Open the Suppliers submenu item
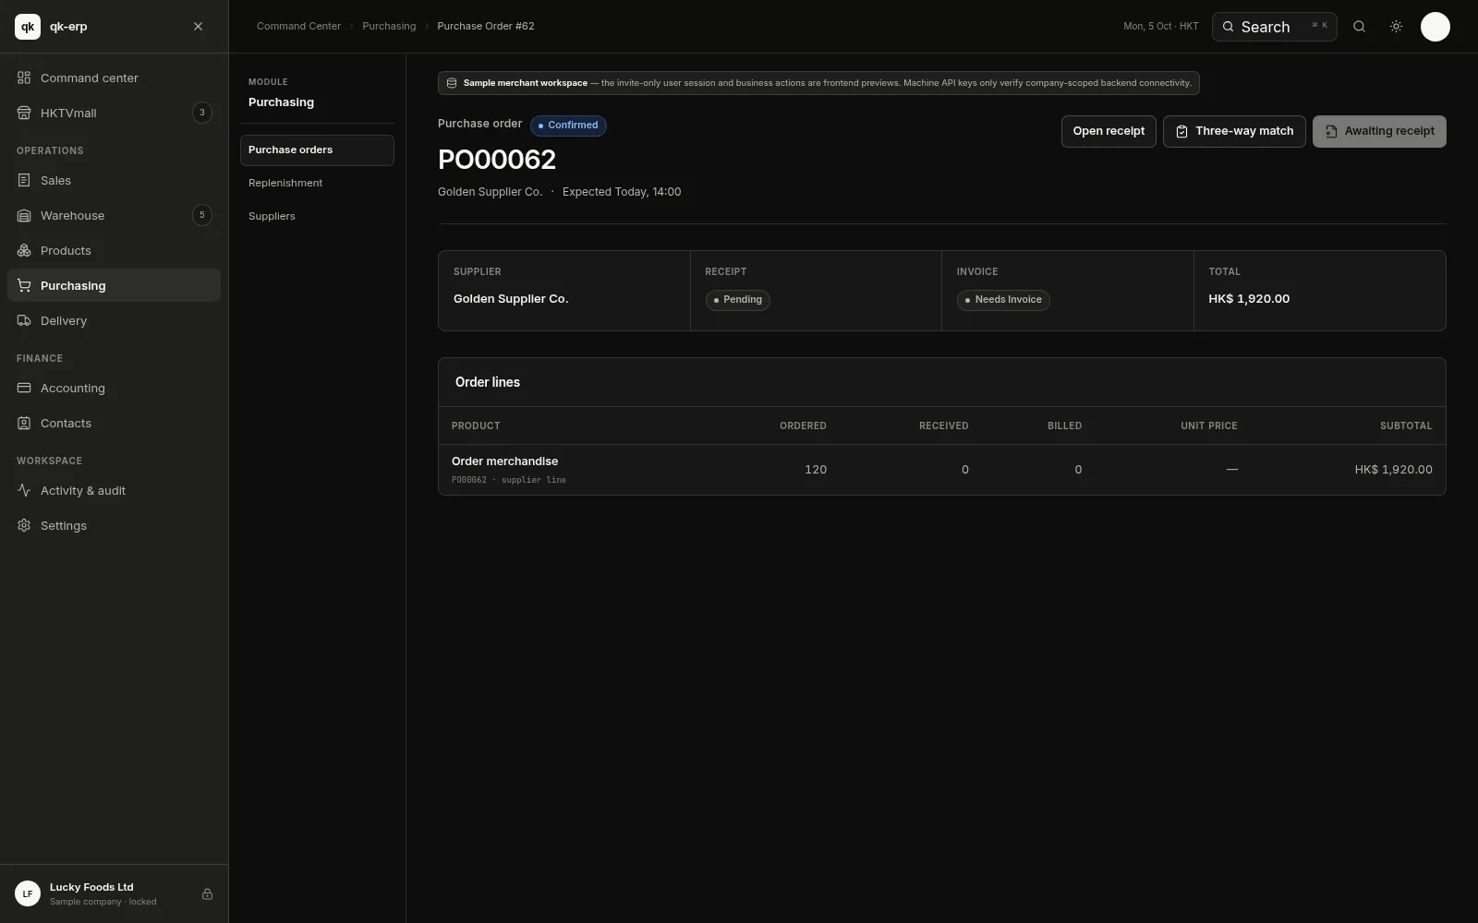Screen dimensions: 1478x923 pyautogui.click(x=317, y=216)
